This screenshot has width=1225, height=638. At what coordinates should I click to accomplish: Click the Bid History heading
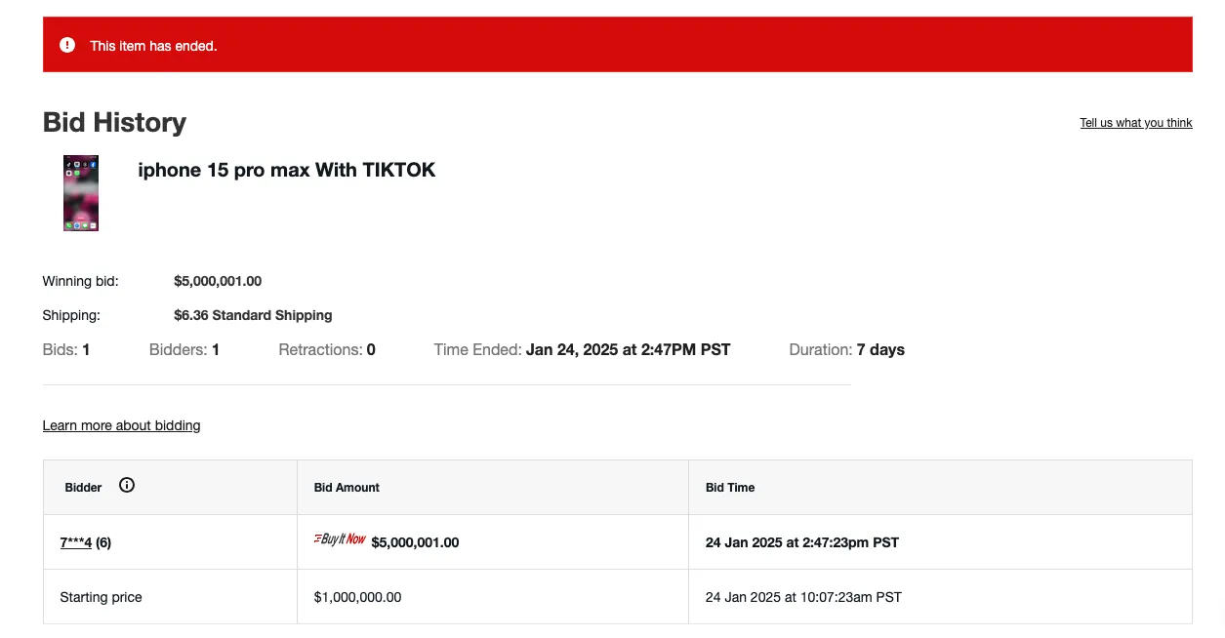point(114,122)
